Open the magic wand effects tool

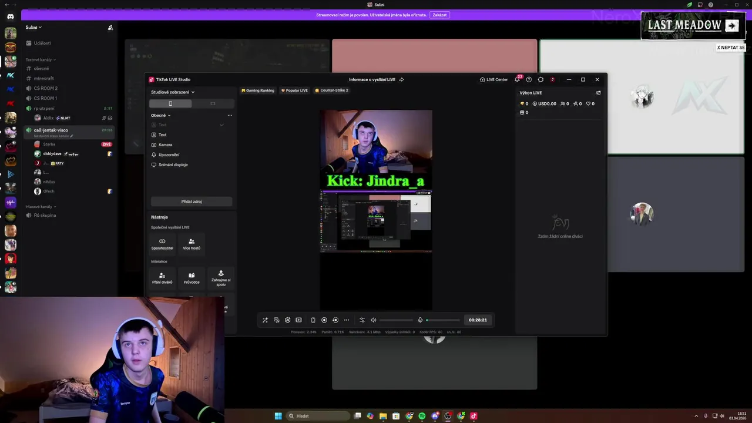click(x=265, y=320)
